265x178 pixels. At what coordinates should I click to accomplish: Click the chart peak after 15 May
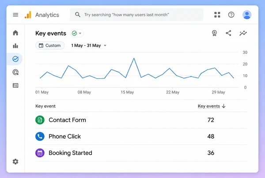(134, 58)
